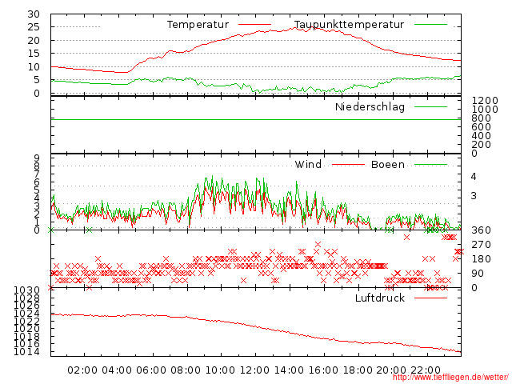Click the red Luftdruck pressure curve

256,327
